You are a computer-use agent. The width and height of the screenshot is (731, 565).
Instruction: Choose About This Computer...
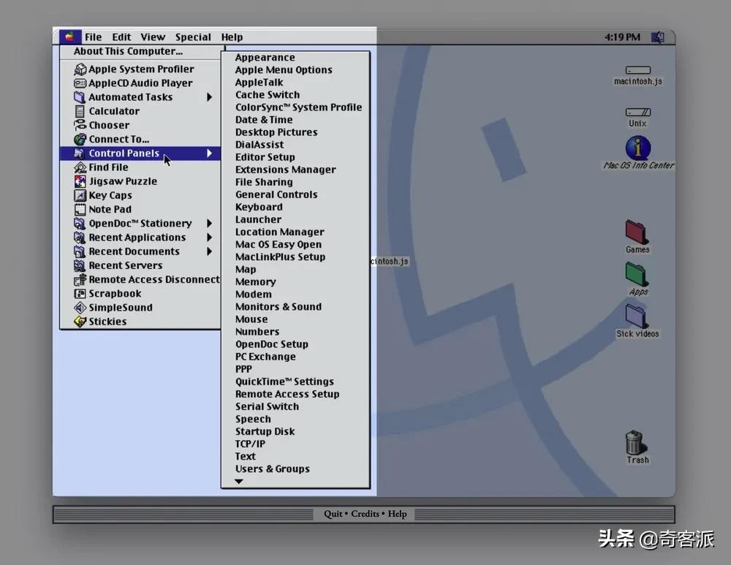point(128,51)
